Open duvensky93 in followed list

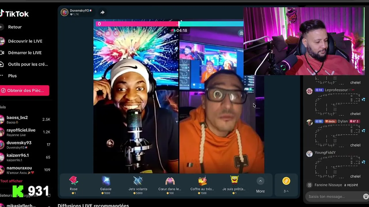[25, 145]
